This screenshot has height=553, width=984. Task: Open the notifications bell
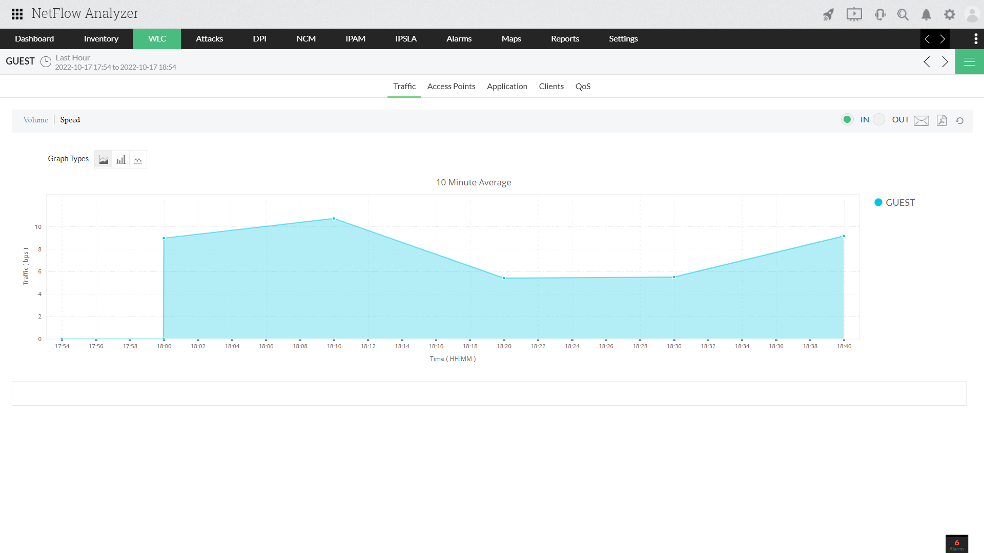click(926, 14)
